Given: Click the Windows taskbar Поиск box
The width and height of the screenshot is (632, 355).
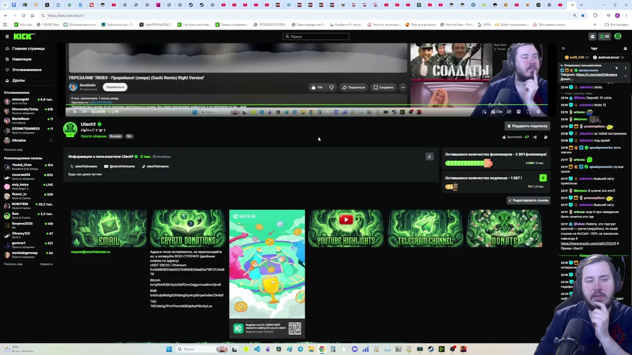Looking at the screenshot, I should (202, 349).
